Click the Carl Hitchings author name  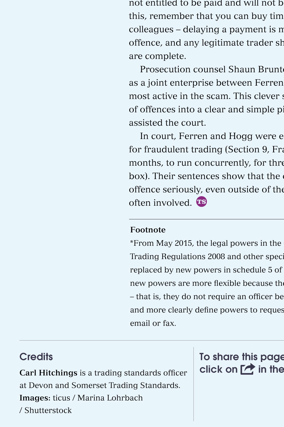click(48, 373)
